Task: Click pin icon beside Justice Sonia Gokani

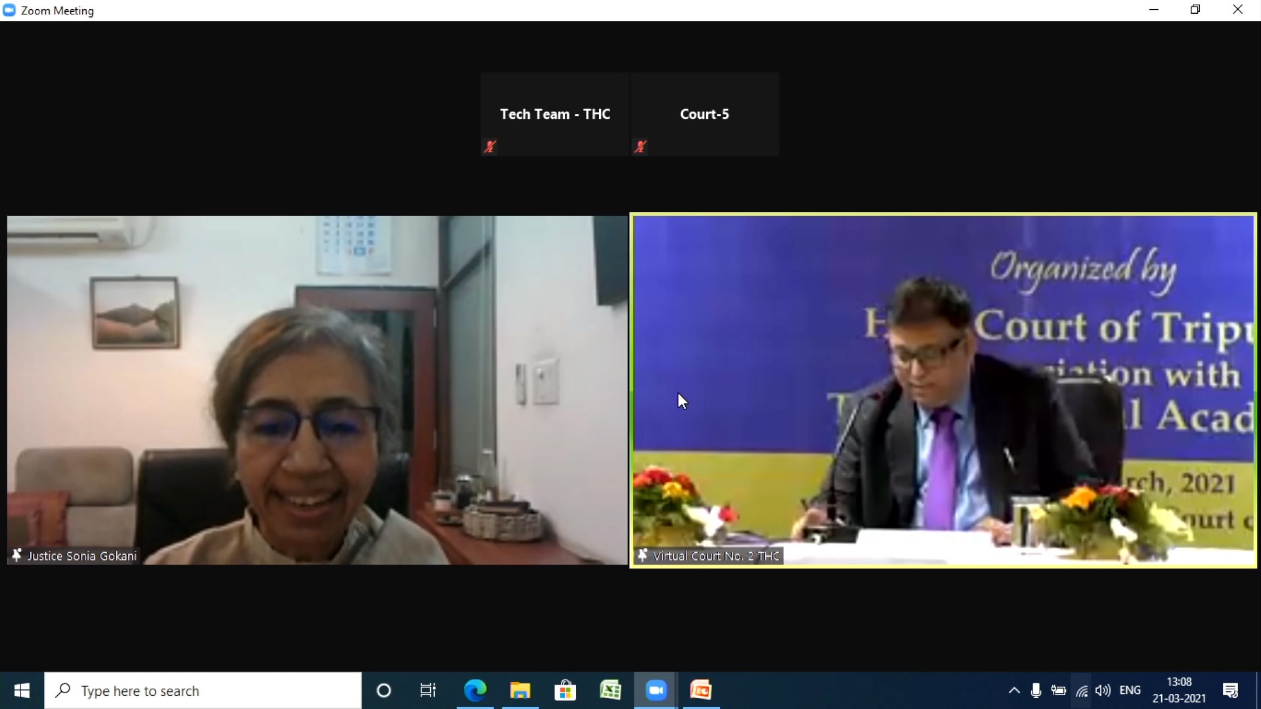Action: [17, 555]
